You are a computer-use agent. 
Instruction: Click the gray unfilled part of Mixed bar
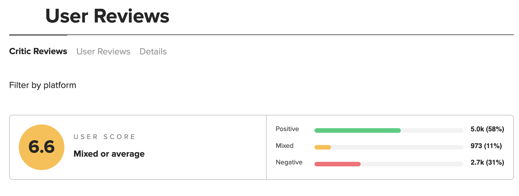[x=397, y=147]
